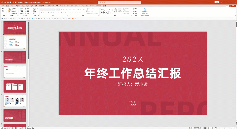Click the Notes button in status bar

tap(191, 128)
